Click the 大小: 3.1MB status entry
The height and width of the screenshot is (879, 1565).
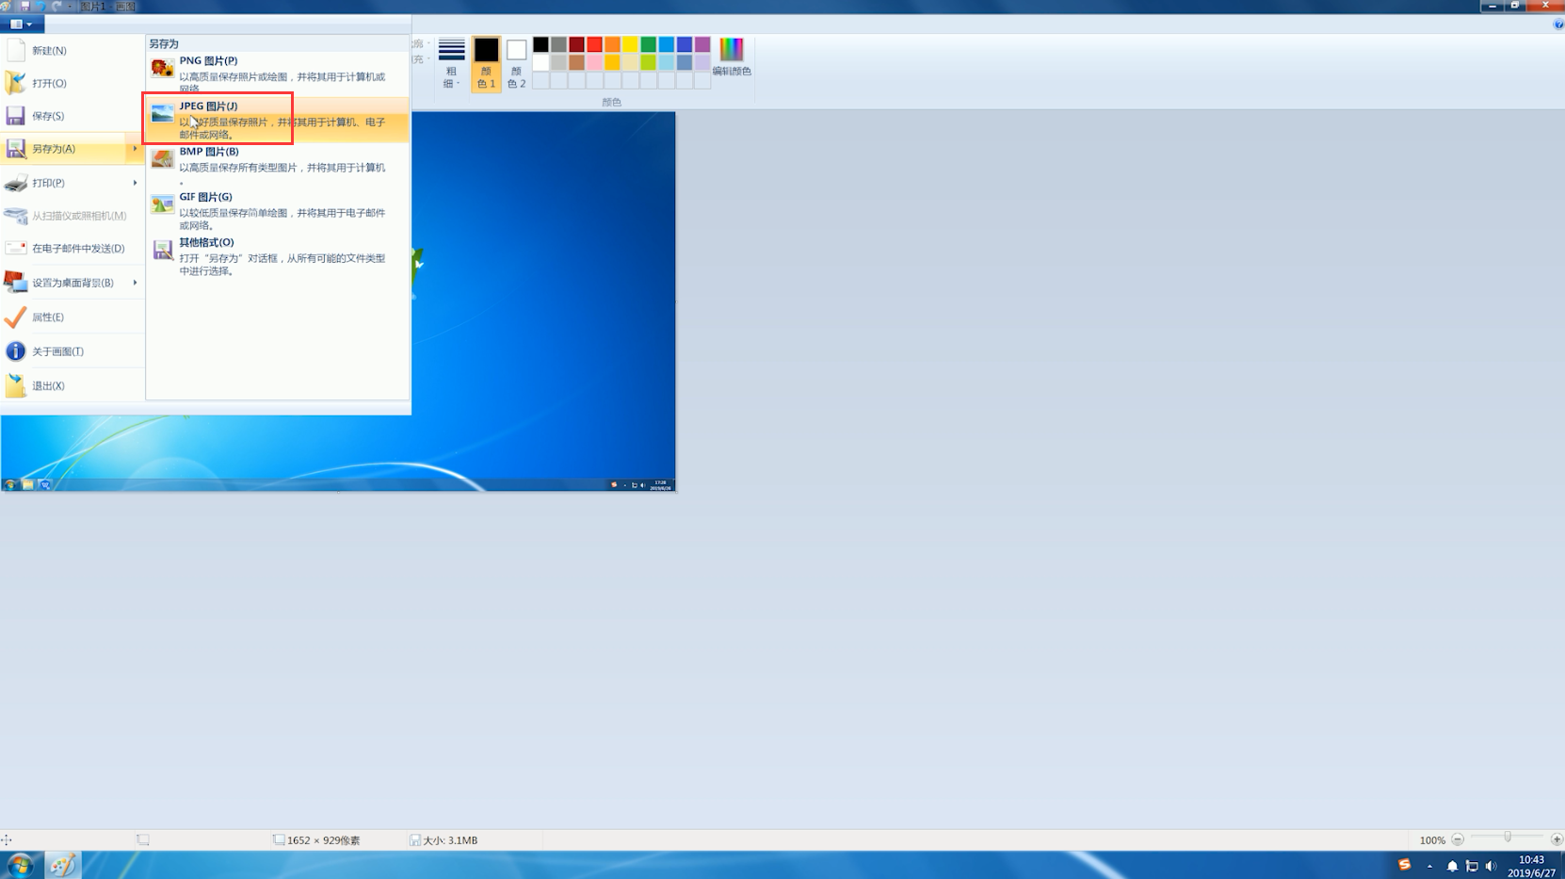pos(444,840)
